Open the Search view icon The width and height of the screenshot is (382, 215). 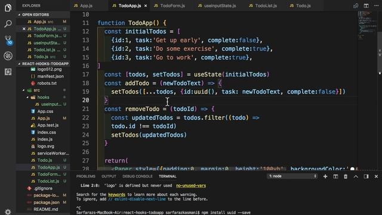[x=8, y=24]
